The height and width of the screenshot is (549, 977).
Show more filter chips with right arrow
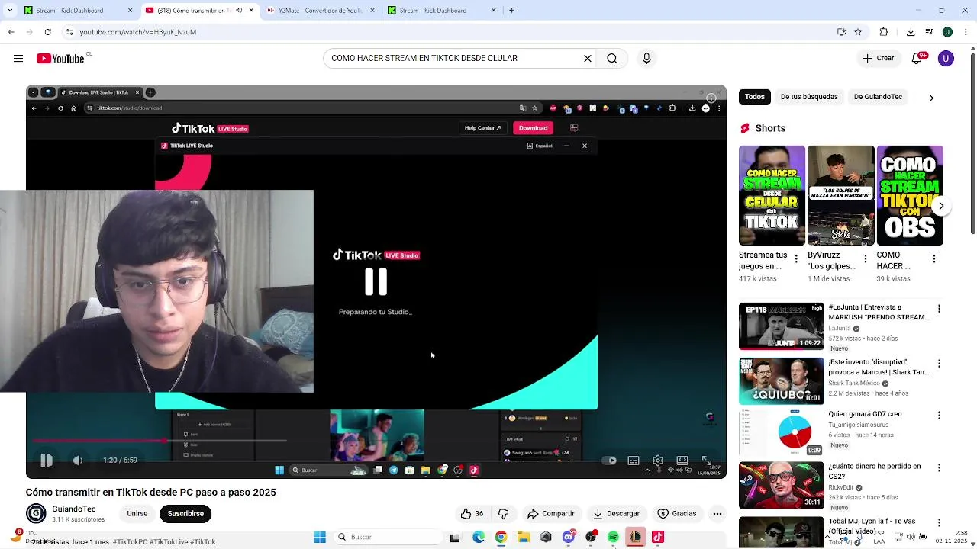pos(930,98)
